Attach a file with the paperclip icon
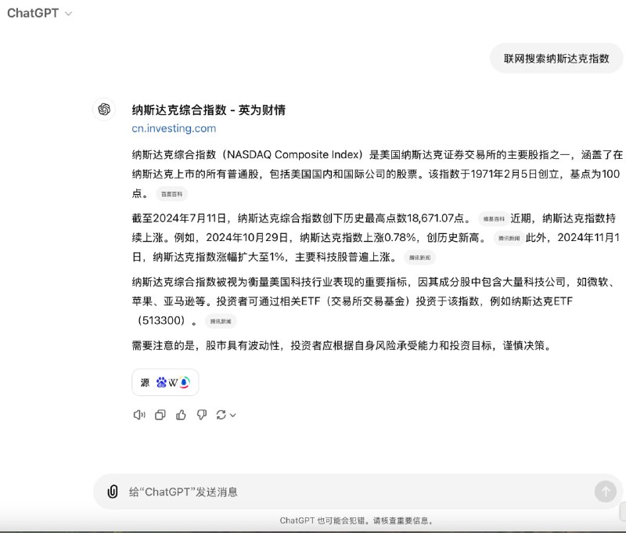Viewport: 626px width, 533px height. (113, 492)
